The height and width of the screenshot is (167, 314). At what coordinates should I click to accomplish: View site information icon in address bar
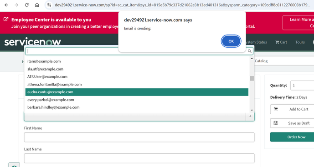click(49, 5)
